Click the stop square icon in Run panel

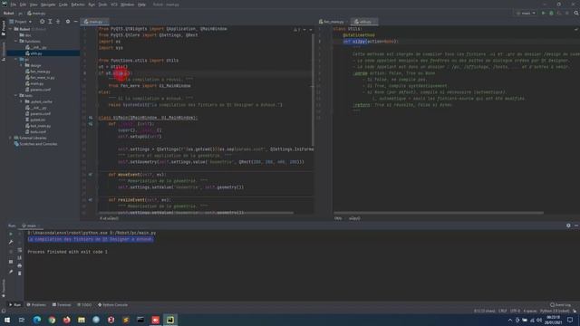(11, 262)
